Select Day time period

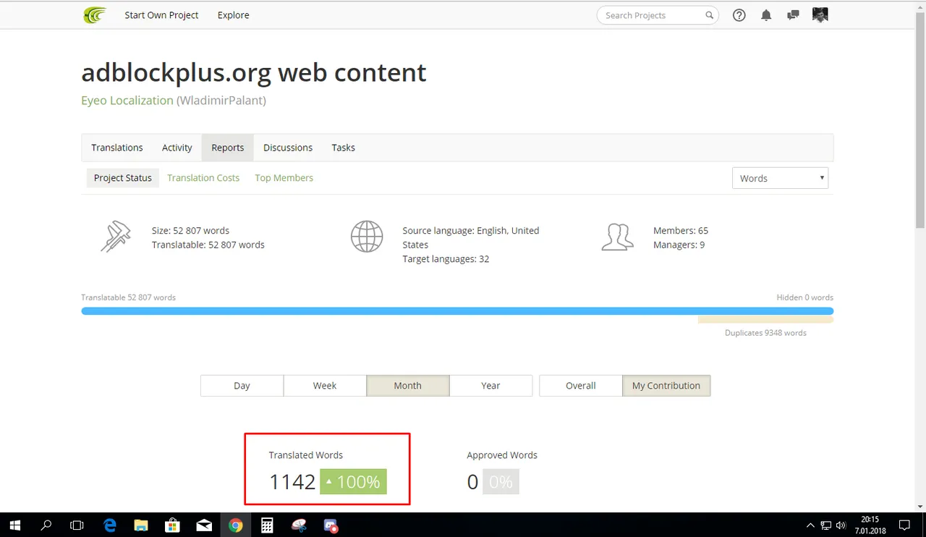242,386
